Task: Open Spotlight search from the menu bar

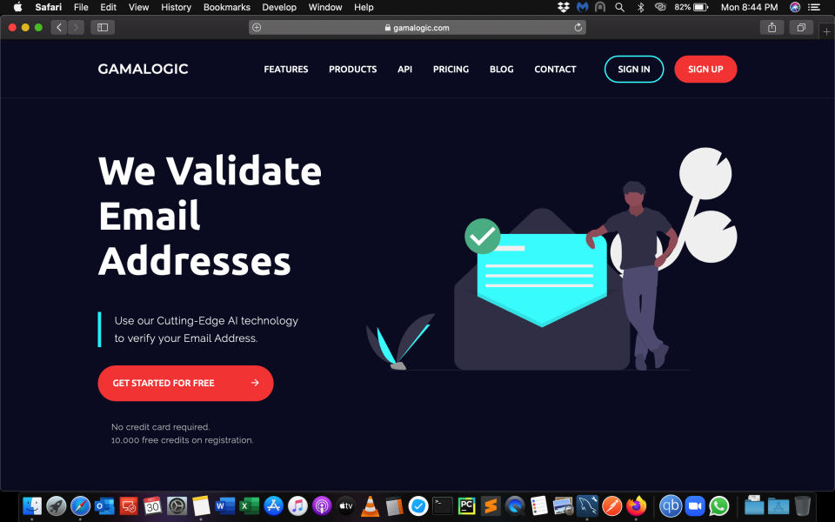Action: click(x=619, y=7)
